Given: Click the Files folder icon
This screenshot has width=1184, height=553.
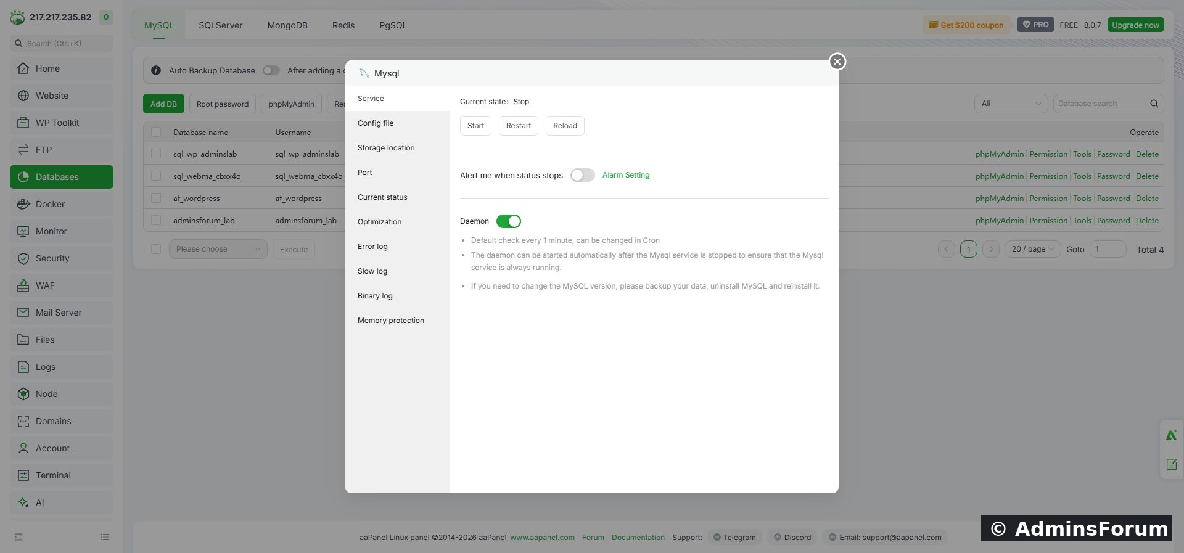Looking at the screenshot, I should [x=23, y=340].
